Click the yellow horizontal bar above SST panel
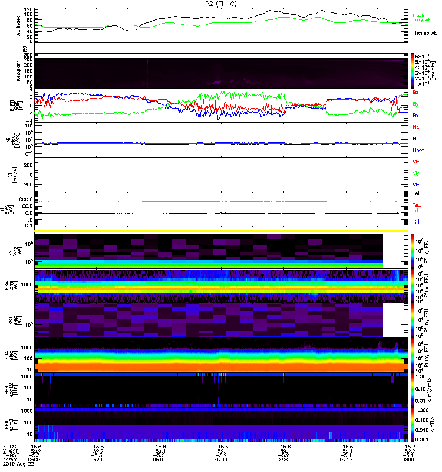This screenshot has width=442, height=472. point(221,231)
